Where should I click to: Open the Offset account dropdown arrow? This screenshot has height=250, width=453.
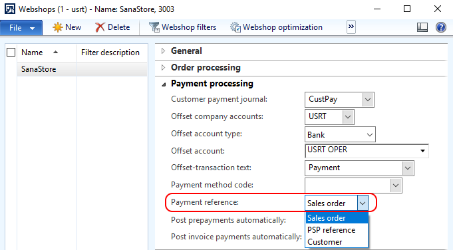pos(422,151)
